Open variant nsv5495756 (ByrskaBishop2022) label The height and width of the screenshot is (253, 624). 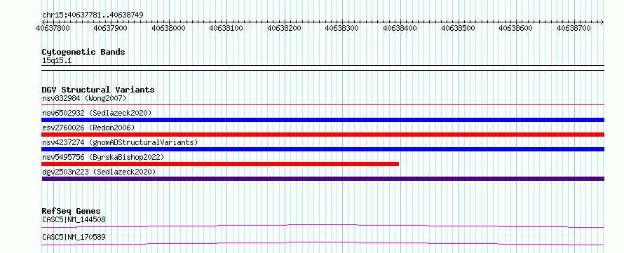coord(102,157)
